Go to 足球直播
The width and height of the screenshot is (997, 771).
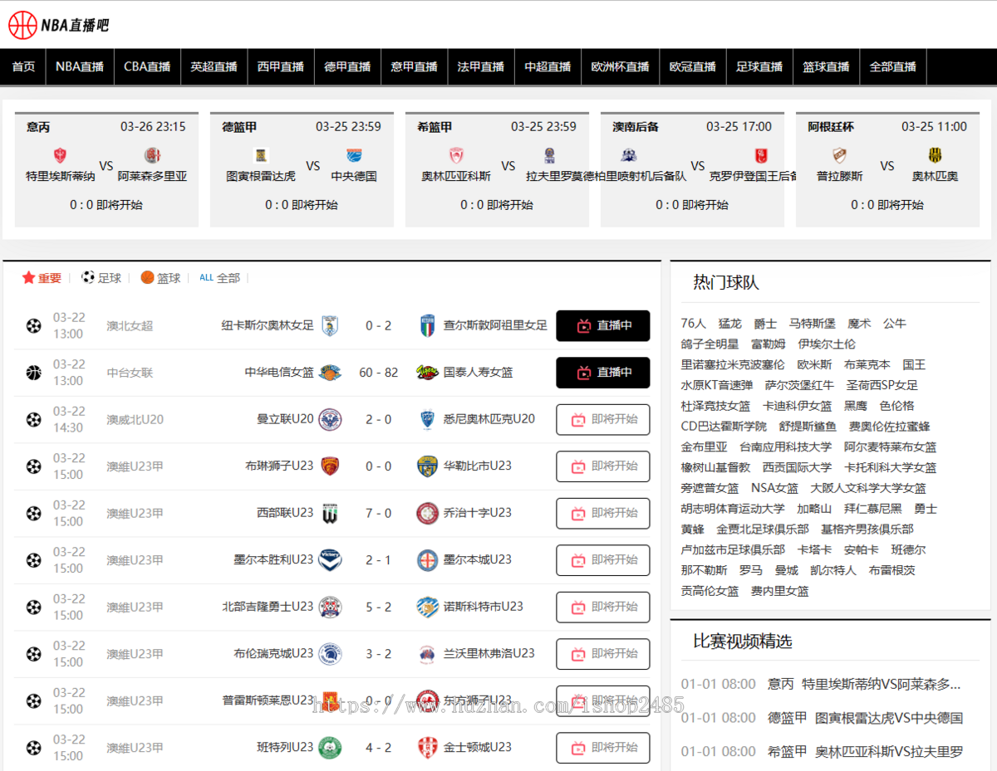tap(759, 66)
